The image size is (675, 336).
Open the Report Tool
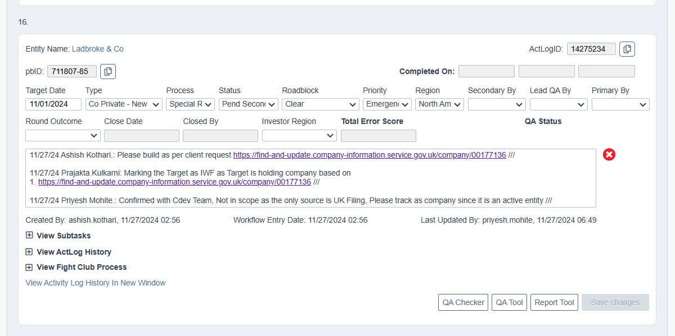coord(554,302)
